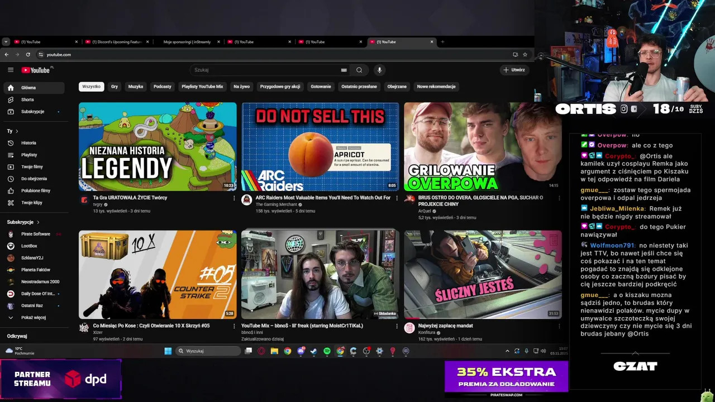Expand Pokaż więcej subscriptions list
The image size is (715, 402).
pyautogui.click(x=35, y=318)
